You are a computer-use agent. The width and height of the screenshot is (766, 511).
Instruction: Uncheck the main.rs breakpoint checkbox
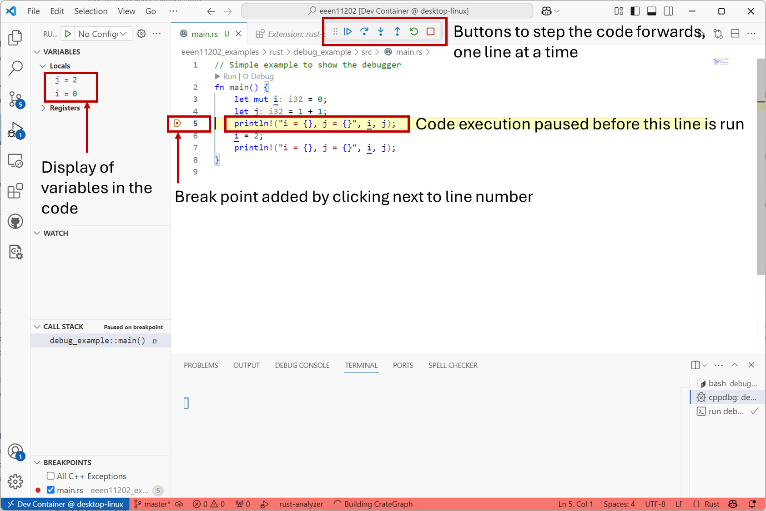click(51, 490)
